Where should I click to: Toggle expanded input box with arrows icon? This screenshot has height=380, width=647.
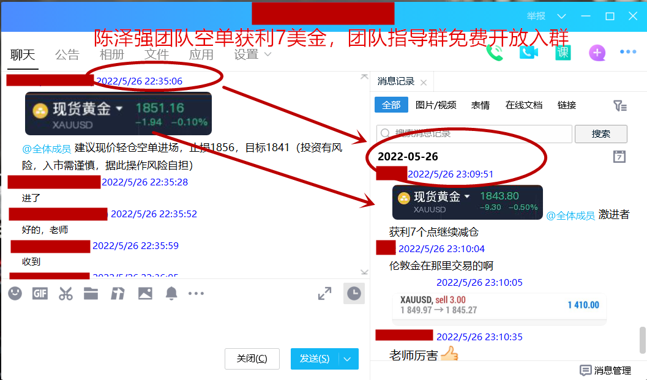pyautogui.click(x=324, y=294)
